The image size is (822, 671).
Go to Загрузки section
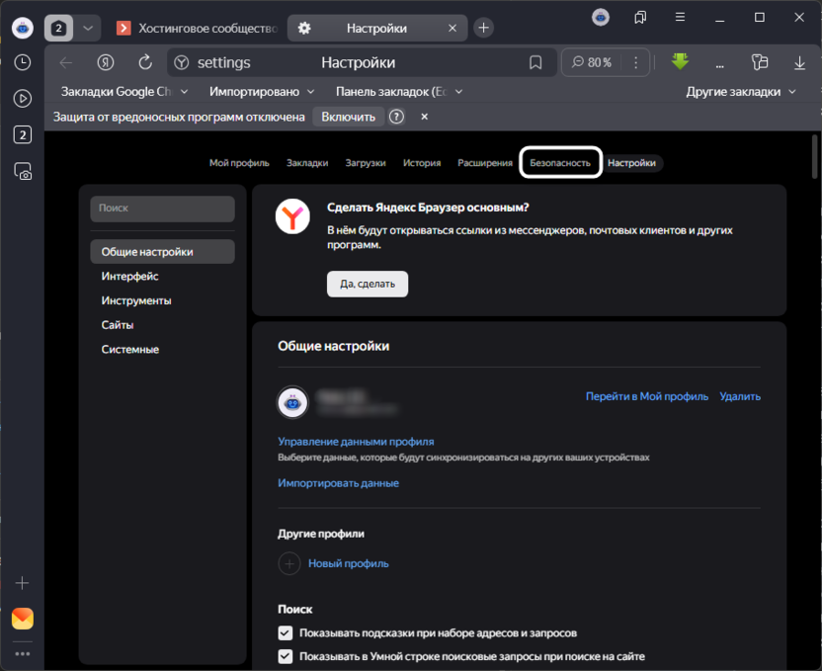(x=366, y=163)
